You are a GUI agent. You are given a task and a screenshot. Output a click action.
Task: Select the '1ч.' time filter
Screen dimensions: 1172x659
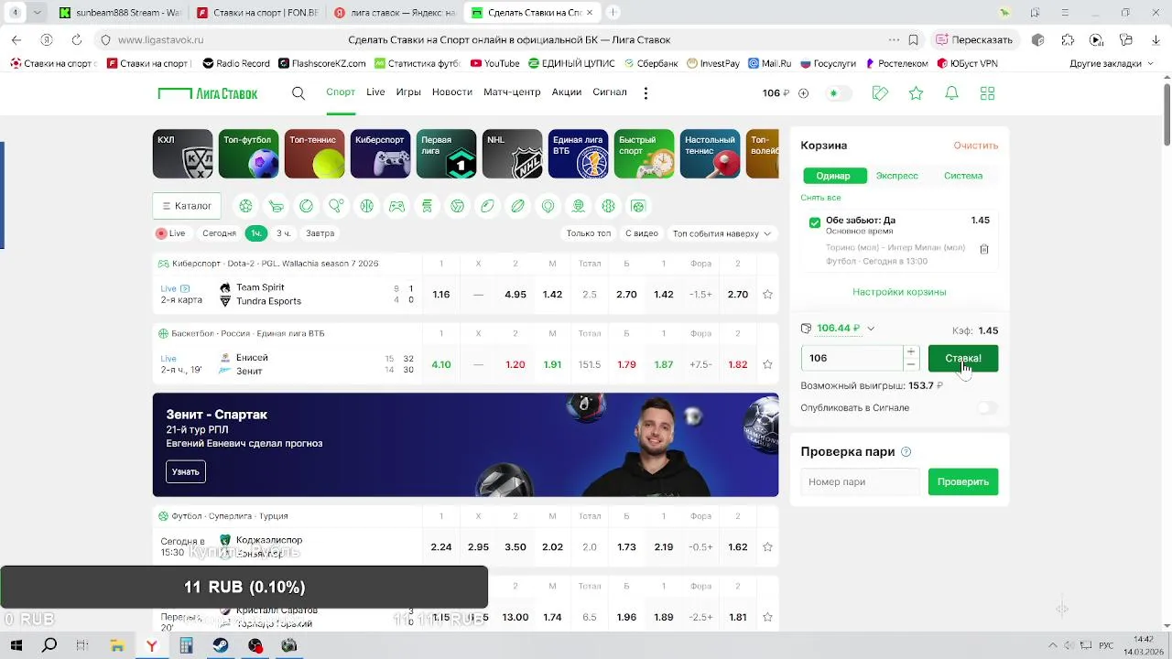256,233
